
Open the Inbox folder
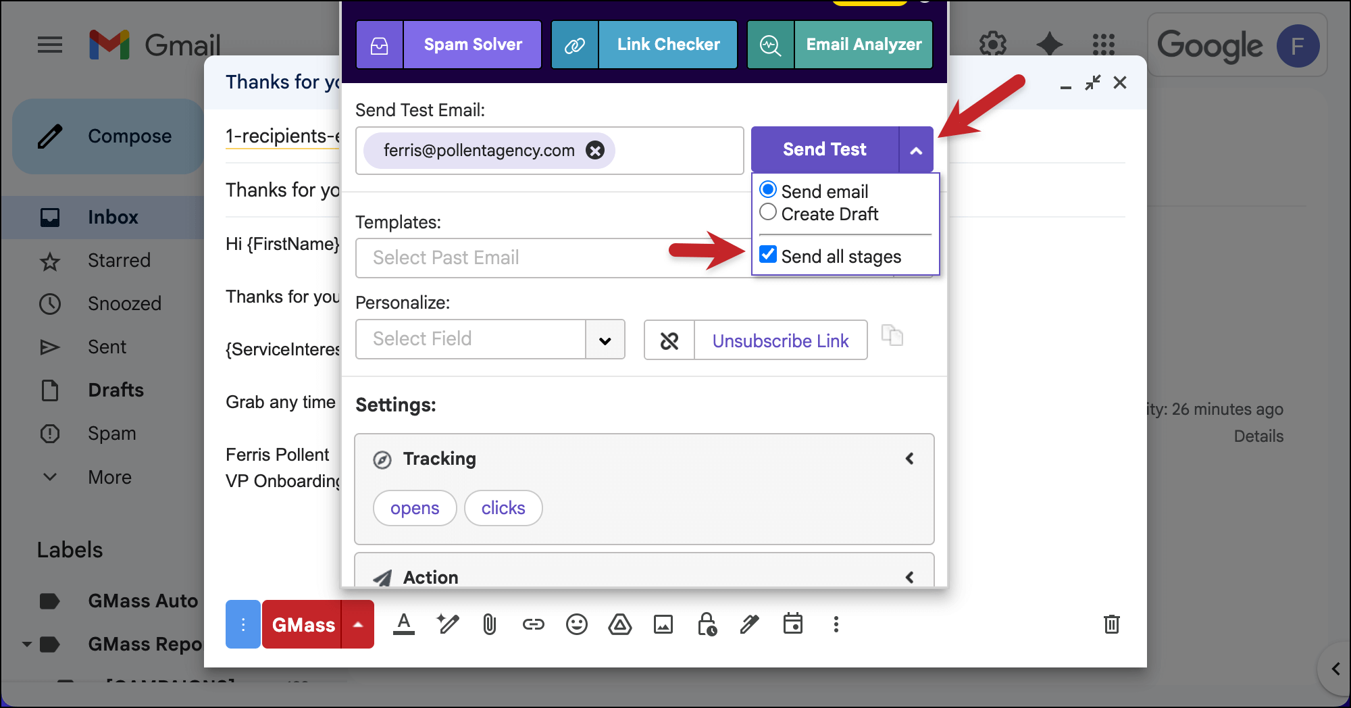(112, 217)
